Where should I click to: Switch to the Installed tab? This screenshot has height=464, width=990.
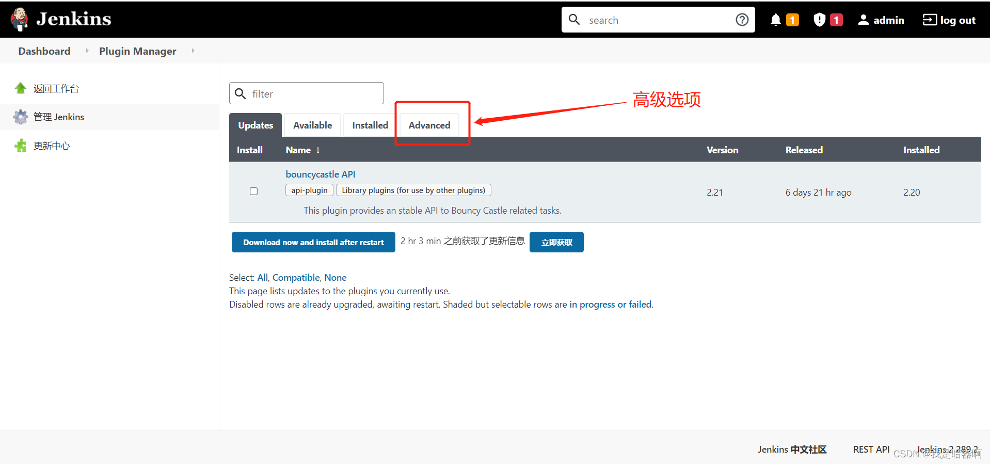(370, 125)
